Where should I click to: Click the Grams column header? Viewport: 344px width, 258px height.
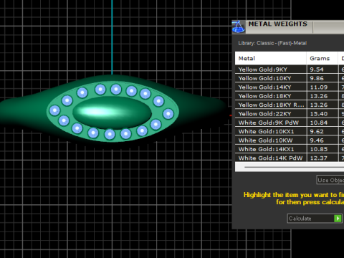pos(322,58)
